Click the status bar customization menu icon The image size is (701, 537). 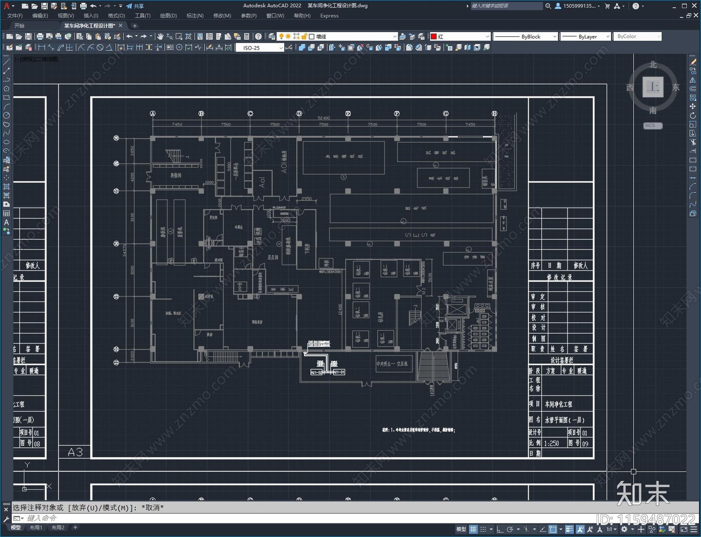tap(694, 529)
